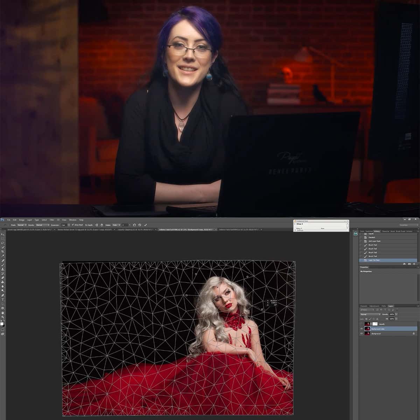420x420 pixels.
Task: Toggle visibility of the Background copy layer
Action: 362,329
